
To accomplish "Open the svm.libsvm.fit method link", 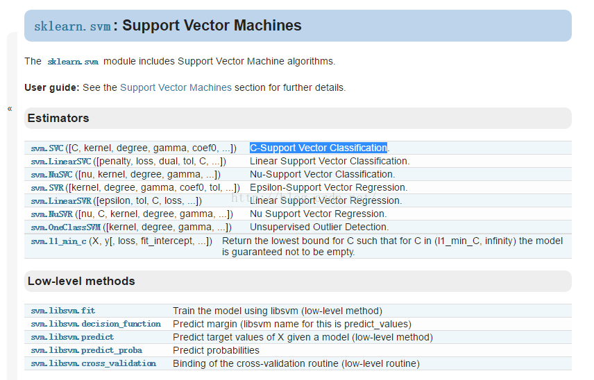I will [x=63, y=311].
